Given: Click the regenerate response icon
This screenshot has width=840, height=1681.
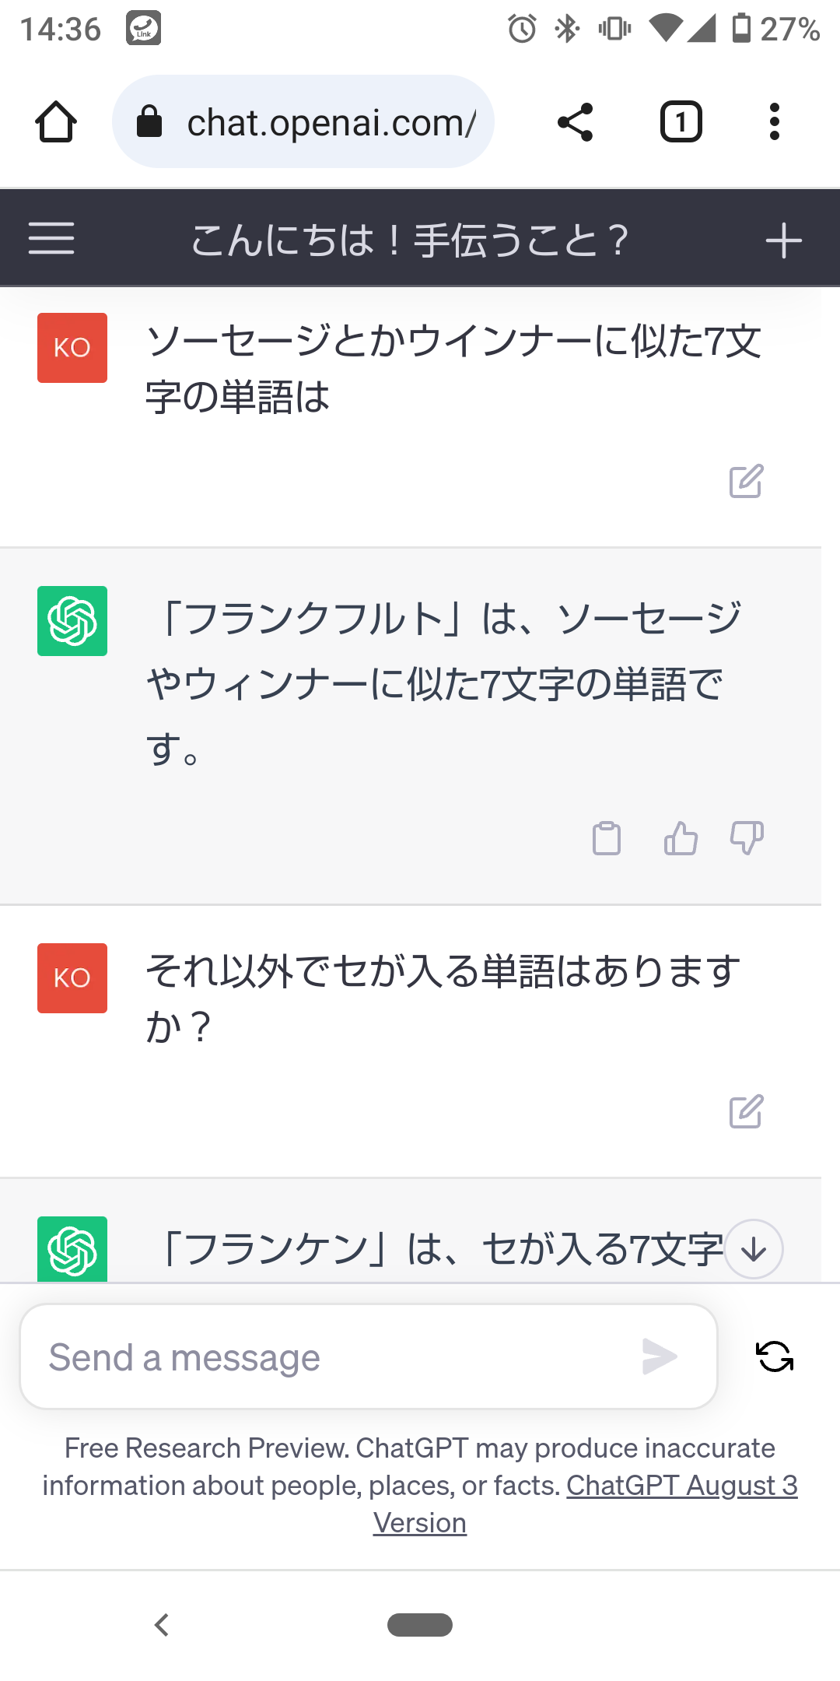Looking at the screenshot, I should 775,1356.
